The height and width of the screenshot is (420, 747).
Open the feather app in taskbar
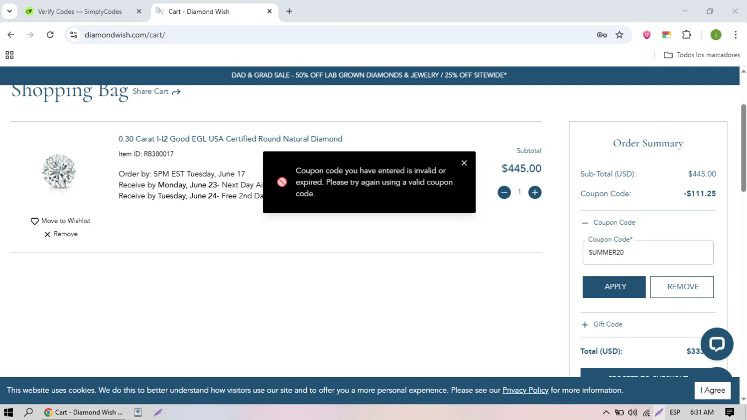click(x=158, y=412)
